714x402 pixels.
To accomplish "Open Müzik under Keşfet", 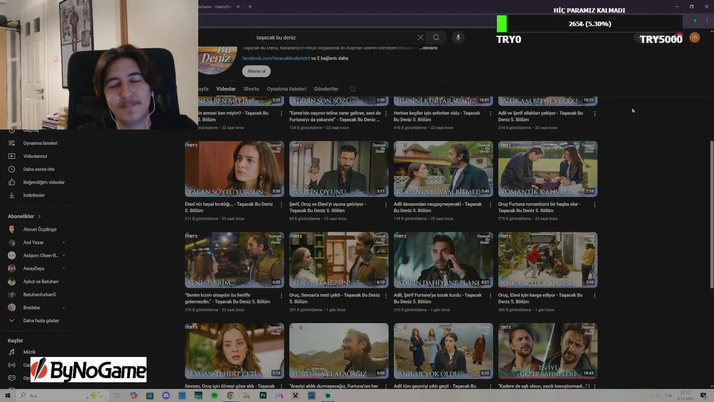I will 28,352.
